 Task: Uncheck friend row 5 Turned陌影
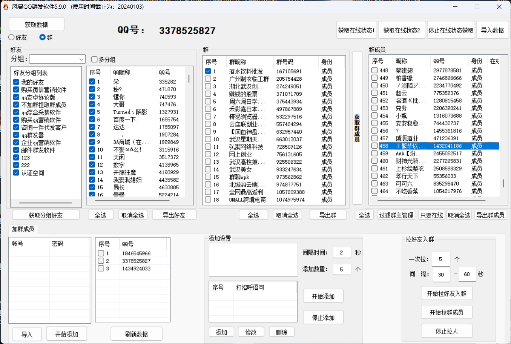point(92,112)
